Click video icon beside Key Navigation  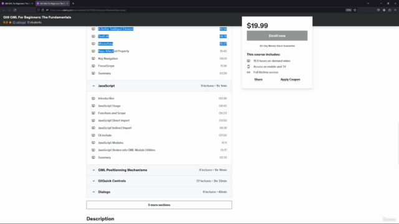[94, 58]
